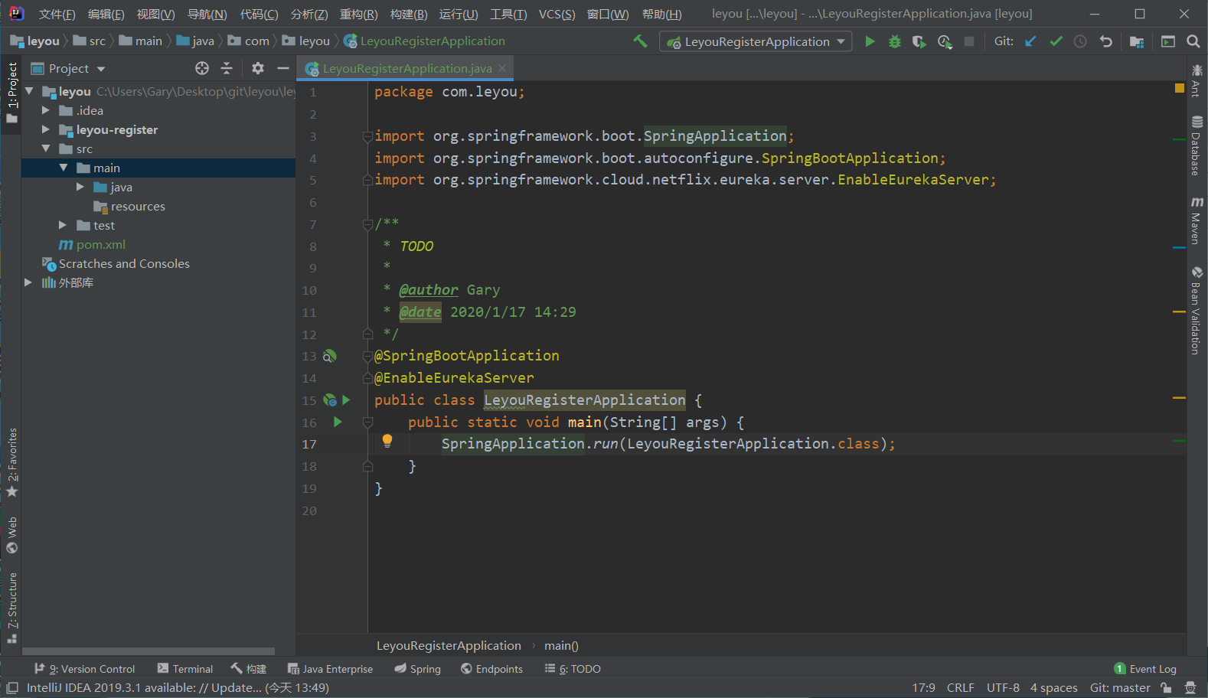Fold the main method on line 16
Screen dimensions: 1208x698
(367, 422)
